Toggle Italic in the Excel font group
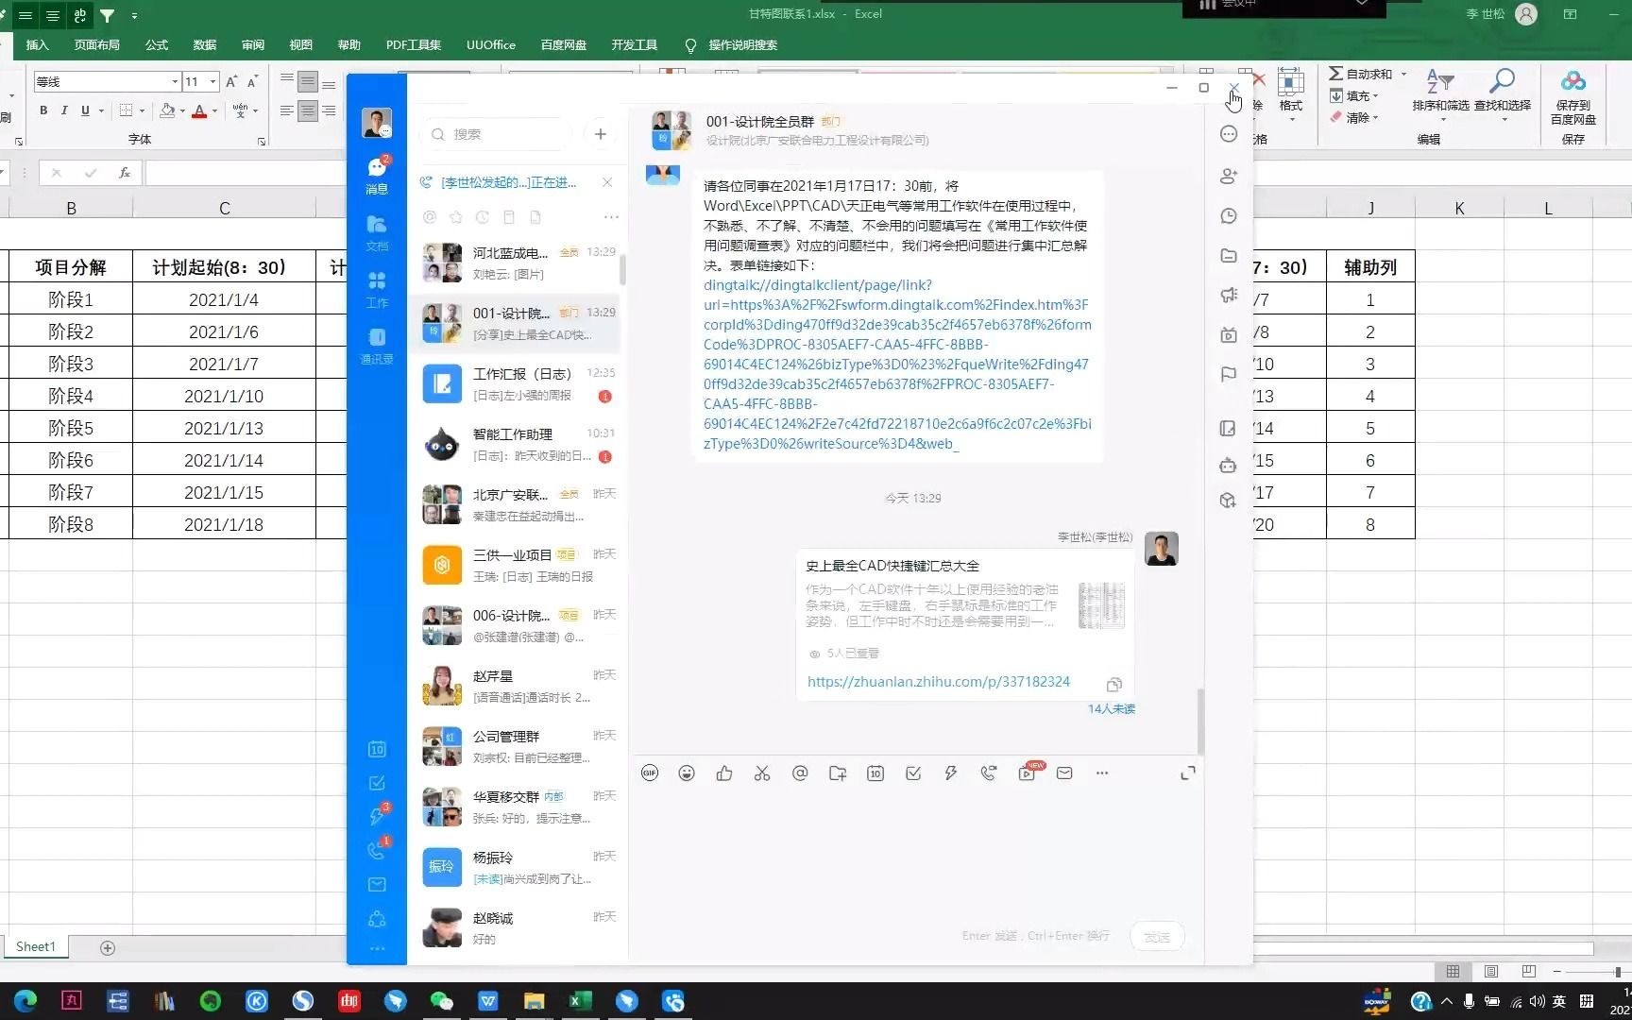1632x1020 pixels. point(64,110)
